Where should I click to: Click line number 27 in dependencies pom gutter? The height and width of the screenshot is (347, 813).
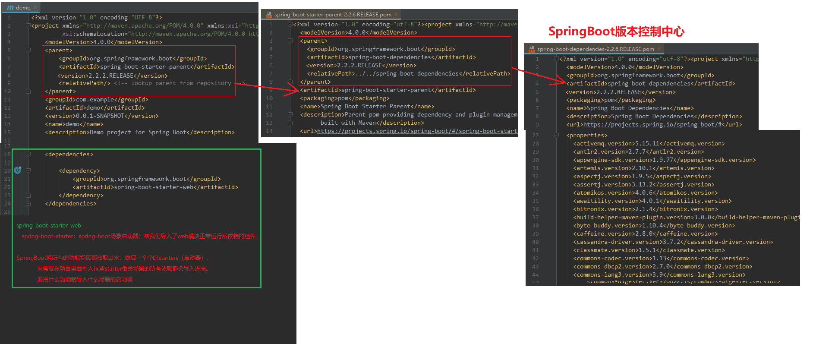tap(535, 135)
